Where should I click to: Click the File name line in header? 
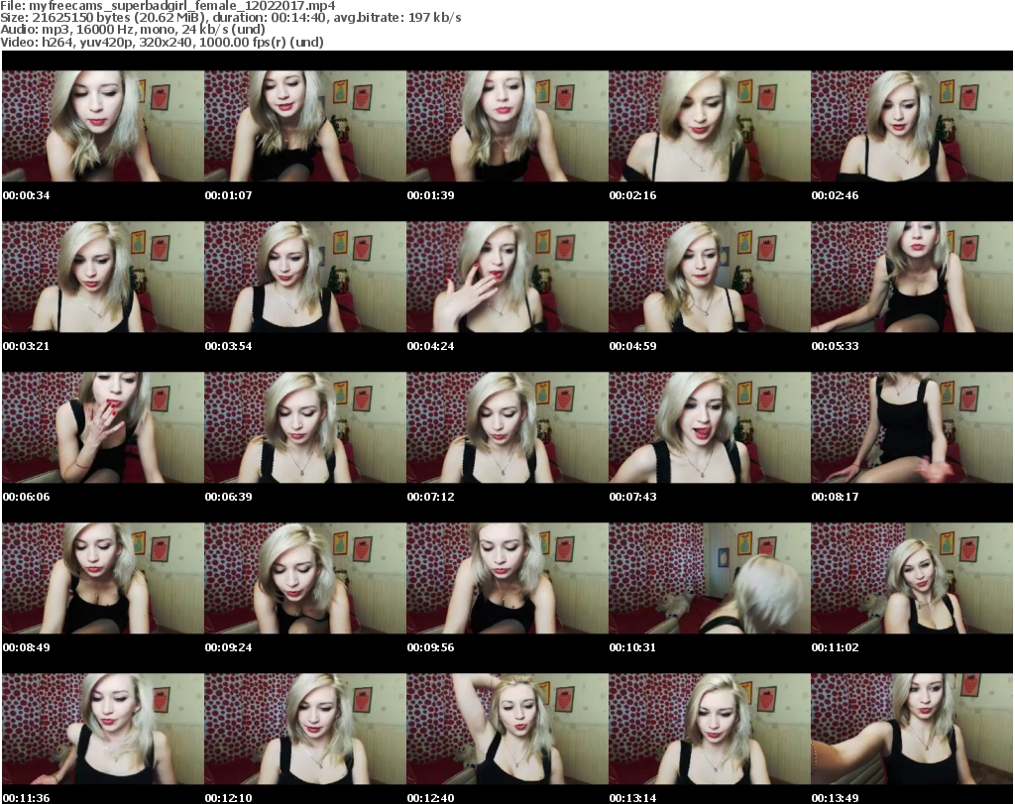tap(168, 6)
